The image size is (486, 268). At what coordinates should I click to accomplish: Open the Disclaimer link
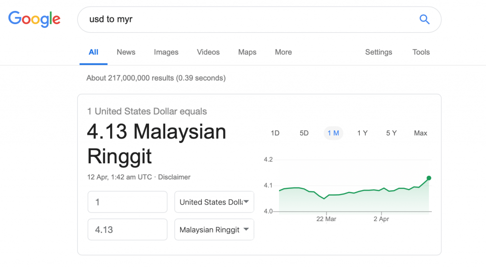(x=174, y=177)
